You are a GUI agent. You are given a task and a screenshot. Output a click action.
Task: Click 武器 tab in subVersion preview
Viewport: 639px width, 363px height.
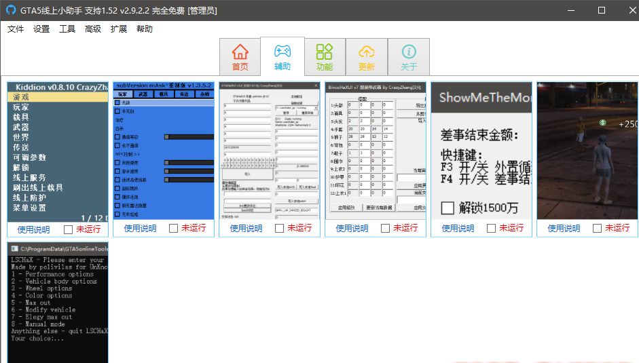(x=143, y=94)
